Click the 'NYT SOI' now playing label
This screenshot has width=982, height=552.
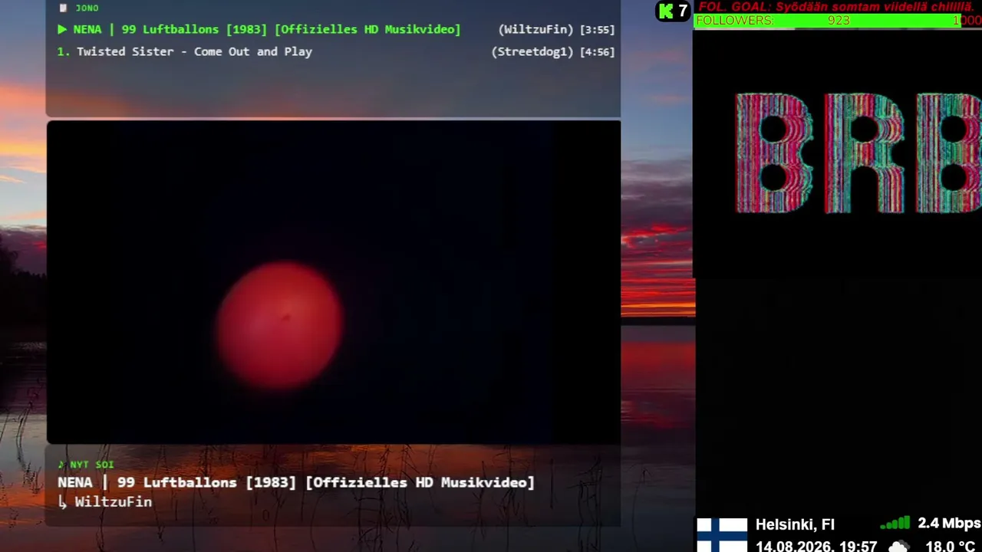point(92,465)
